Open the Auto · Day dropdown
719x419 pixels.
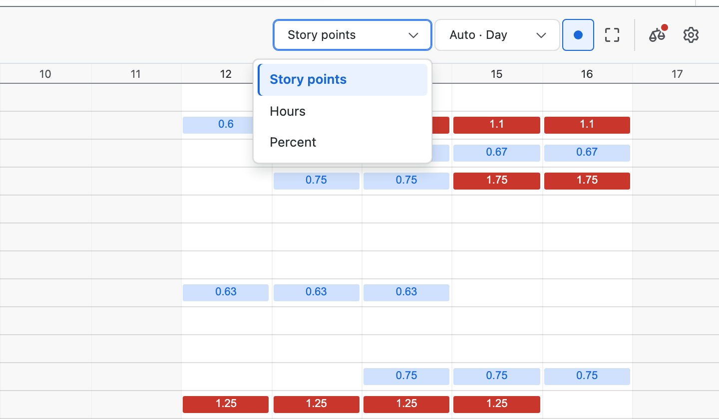tap(497, 35)
